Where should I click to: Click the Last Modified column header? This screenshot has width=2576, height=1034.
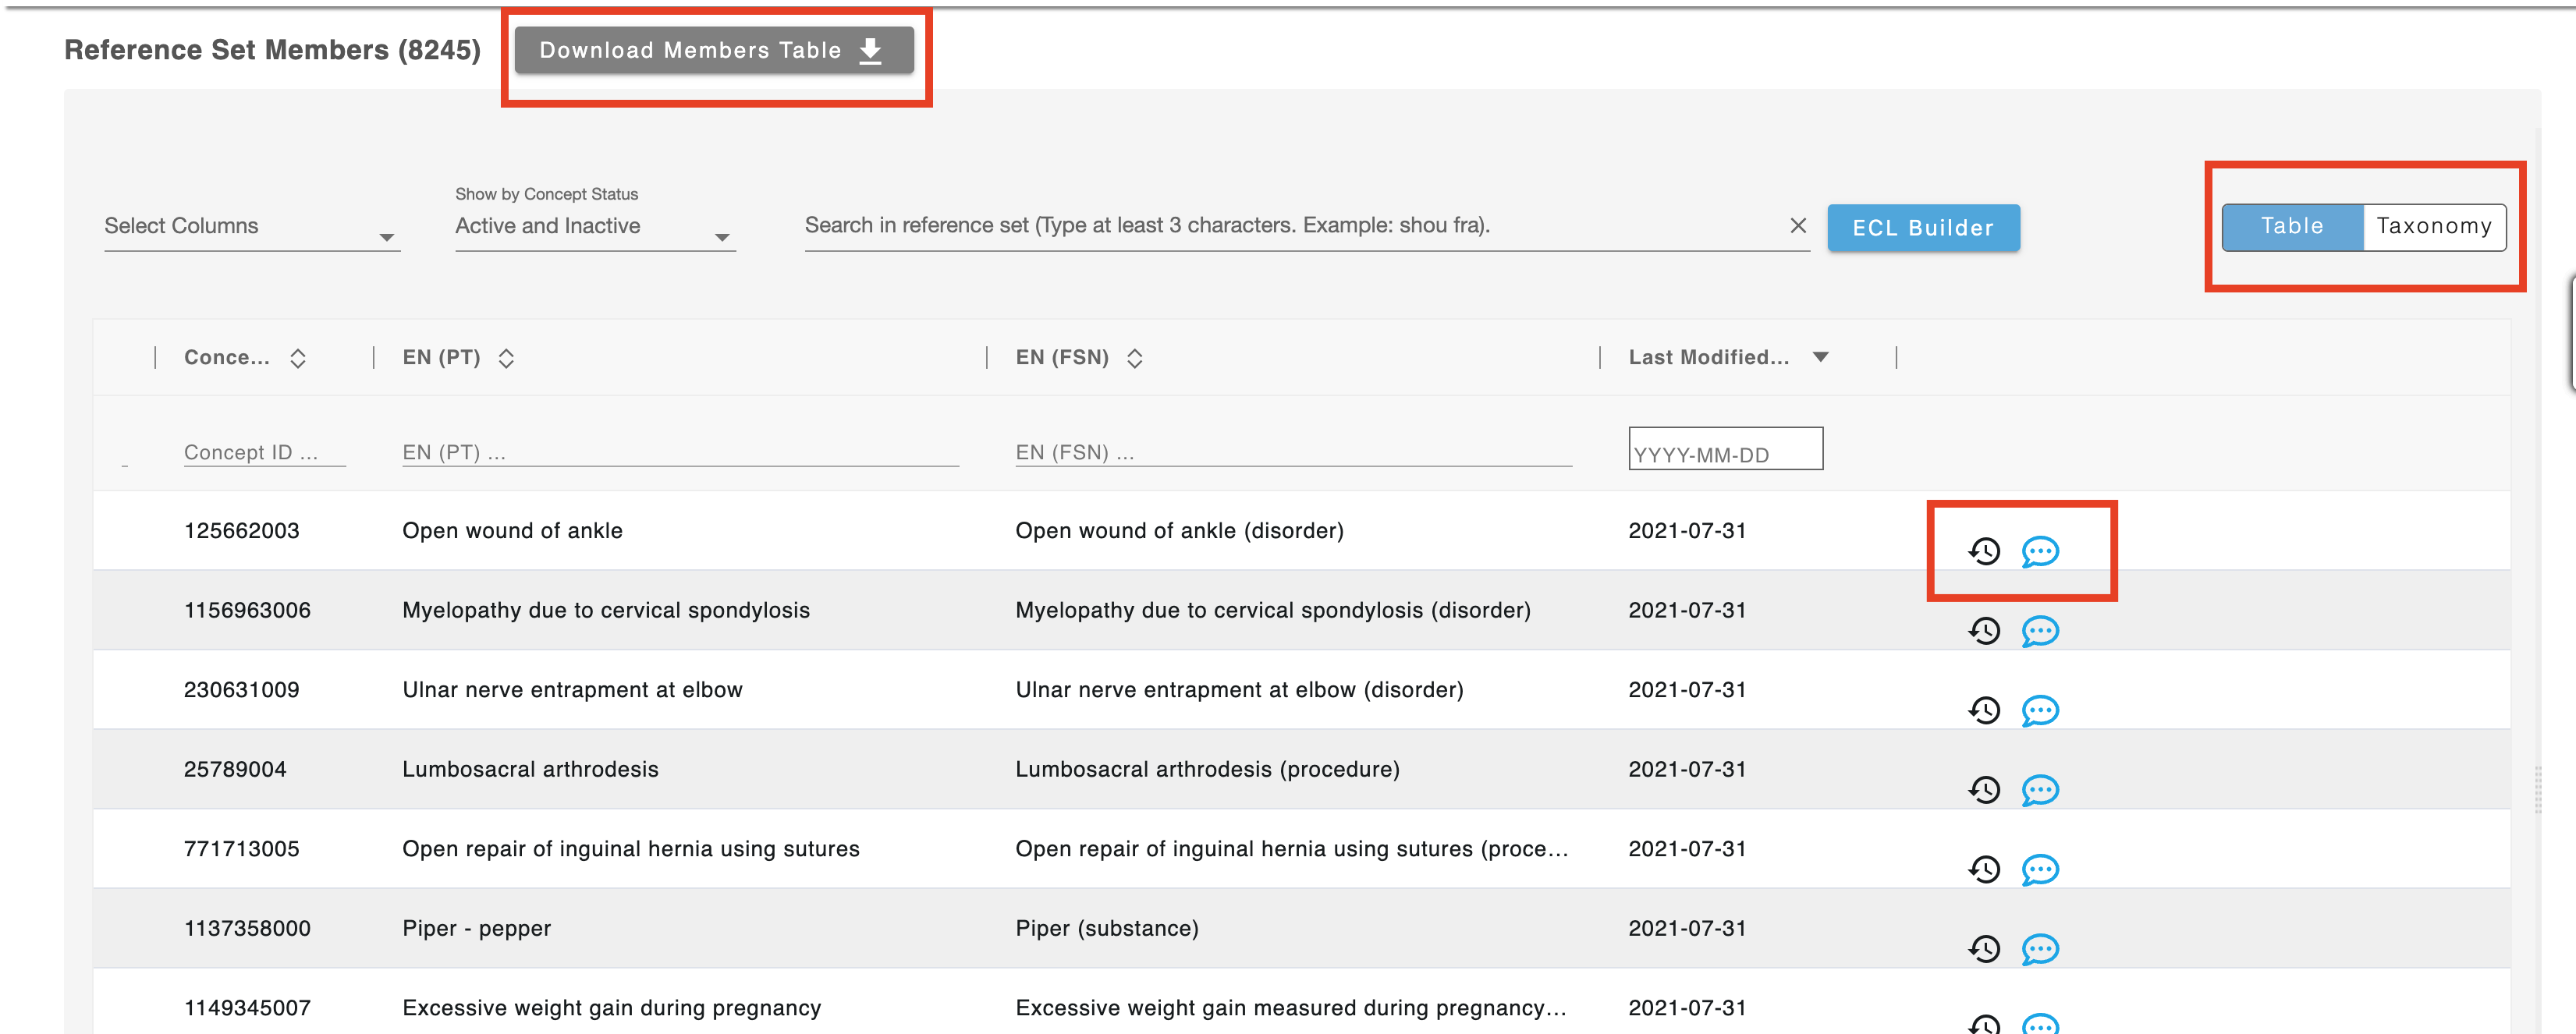tap(1708, 357)
